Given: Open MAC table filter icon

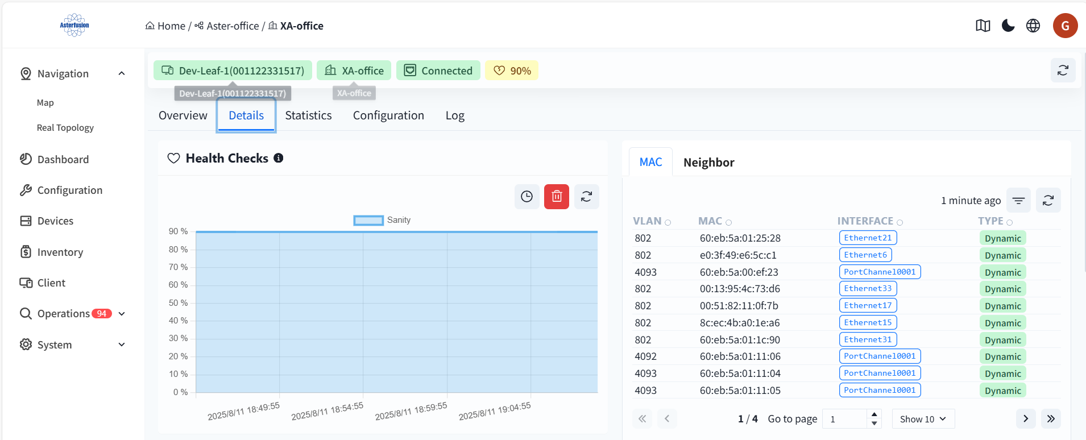Looking at the screenshot, I should pyautogui.click(x=1018, y=200).
